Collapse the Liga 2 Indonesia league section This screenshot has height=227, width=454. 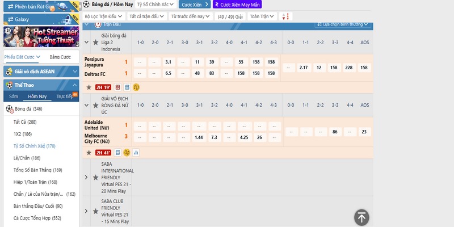86,42
